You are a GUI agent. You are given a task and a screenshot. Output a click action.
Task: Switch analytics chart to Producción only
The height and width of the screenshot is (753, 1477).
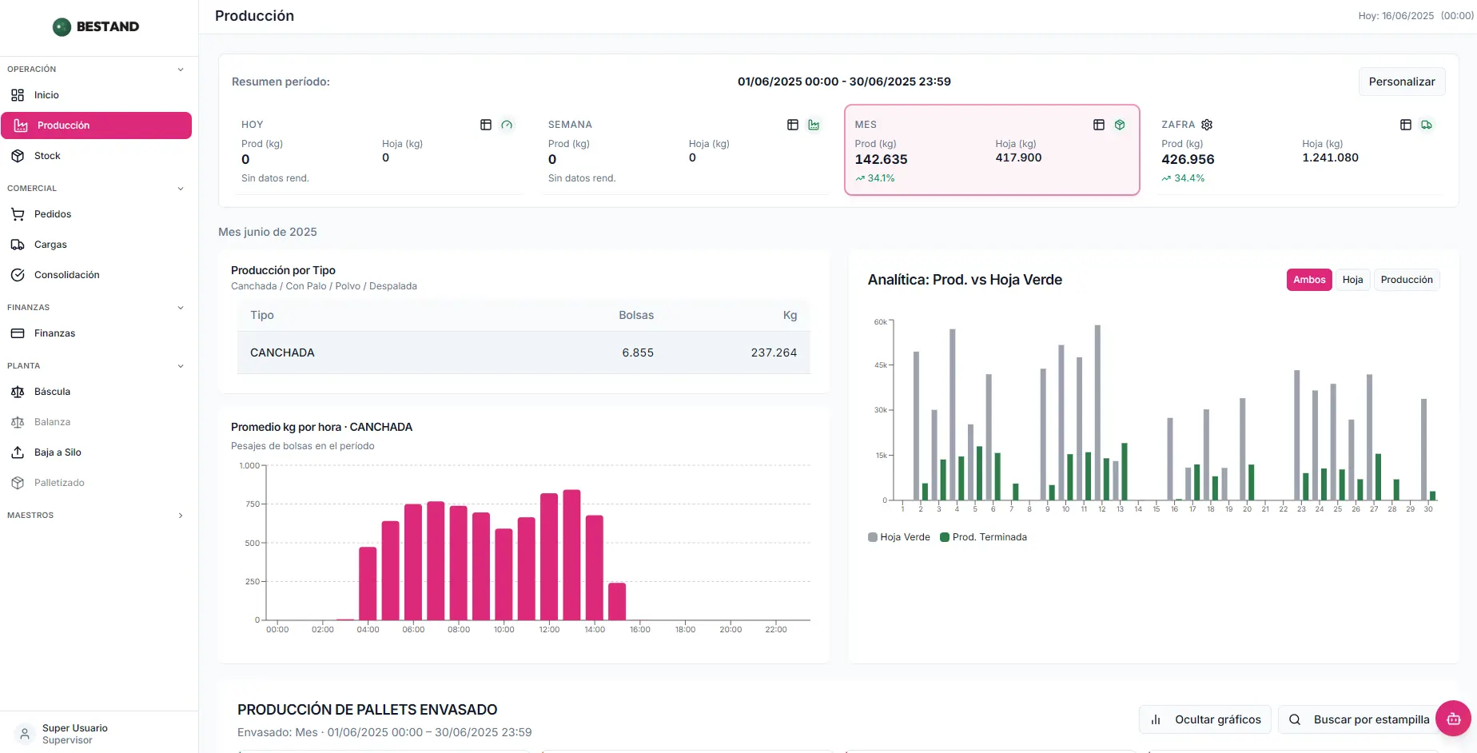[1407, 280]
